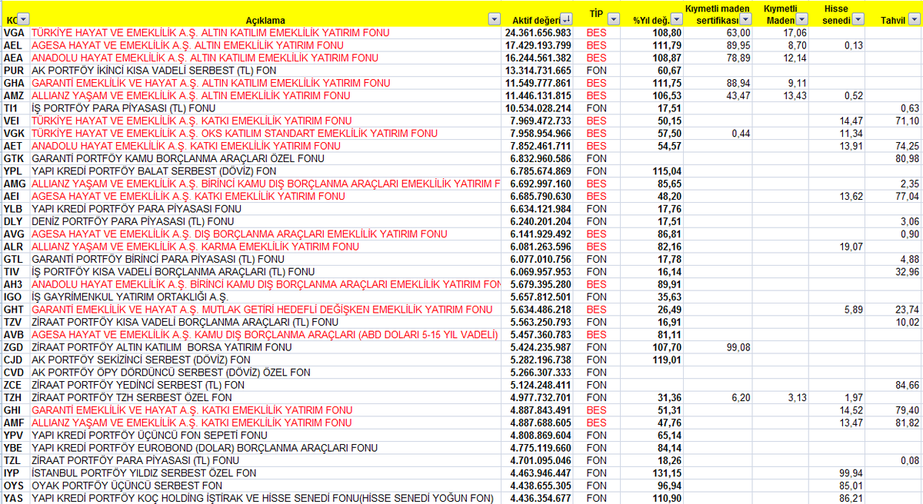Select the sertifika value 63,00
The height and width of the screenshot is (504, 923).
coord(738,33)
